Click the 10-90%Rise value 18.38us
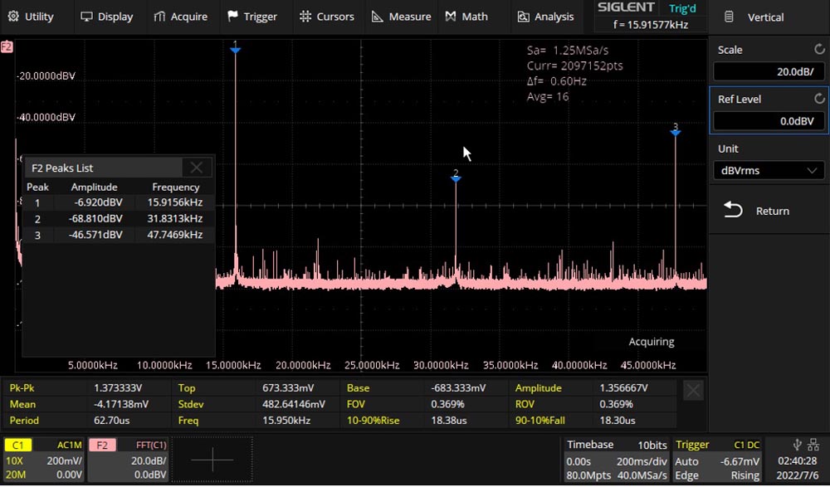 pyautogui.click(x=449, y=421)
